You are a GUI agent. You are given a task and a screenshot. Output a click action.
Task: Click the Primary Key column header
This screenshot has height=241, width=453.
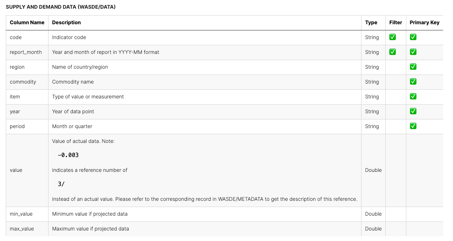pos(424,22)
